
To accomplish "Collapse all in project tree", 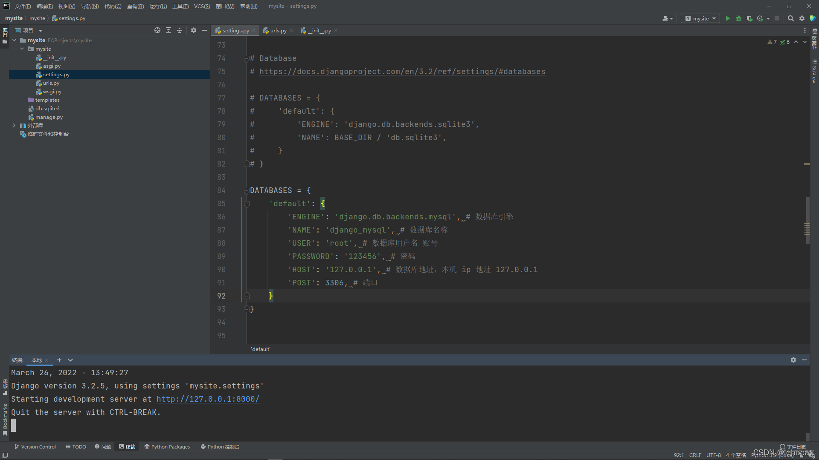I will (x=180, y=30).
